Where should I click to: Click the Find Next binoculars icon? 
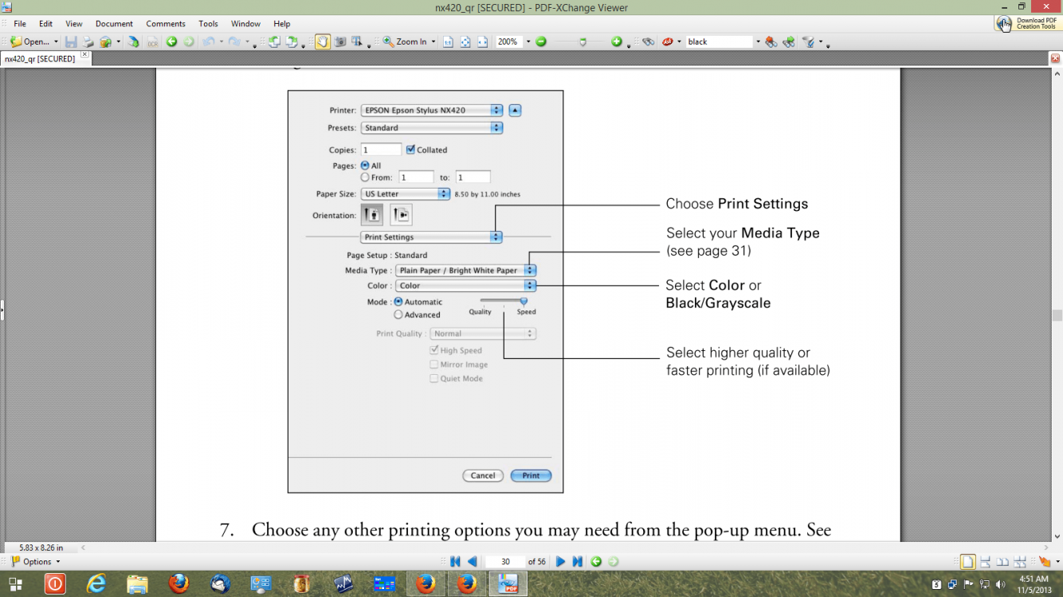pos(789,41)
